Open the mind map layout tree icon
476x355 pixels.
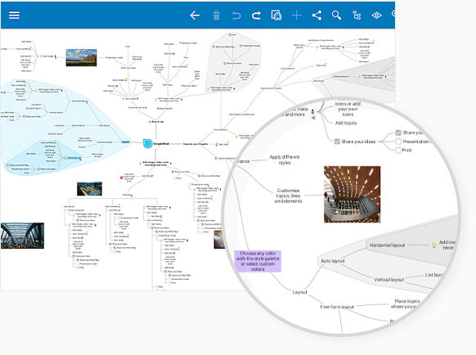(x=357, y=16)
